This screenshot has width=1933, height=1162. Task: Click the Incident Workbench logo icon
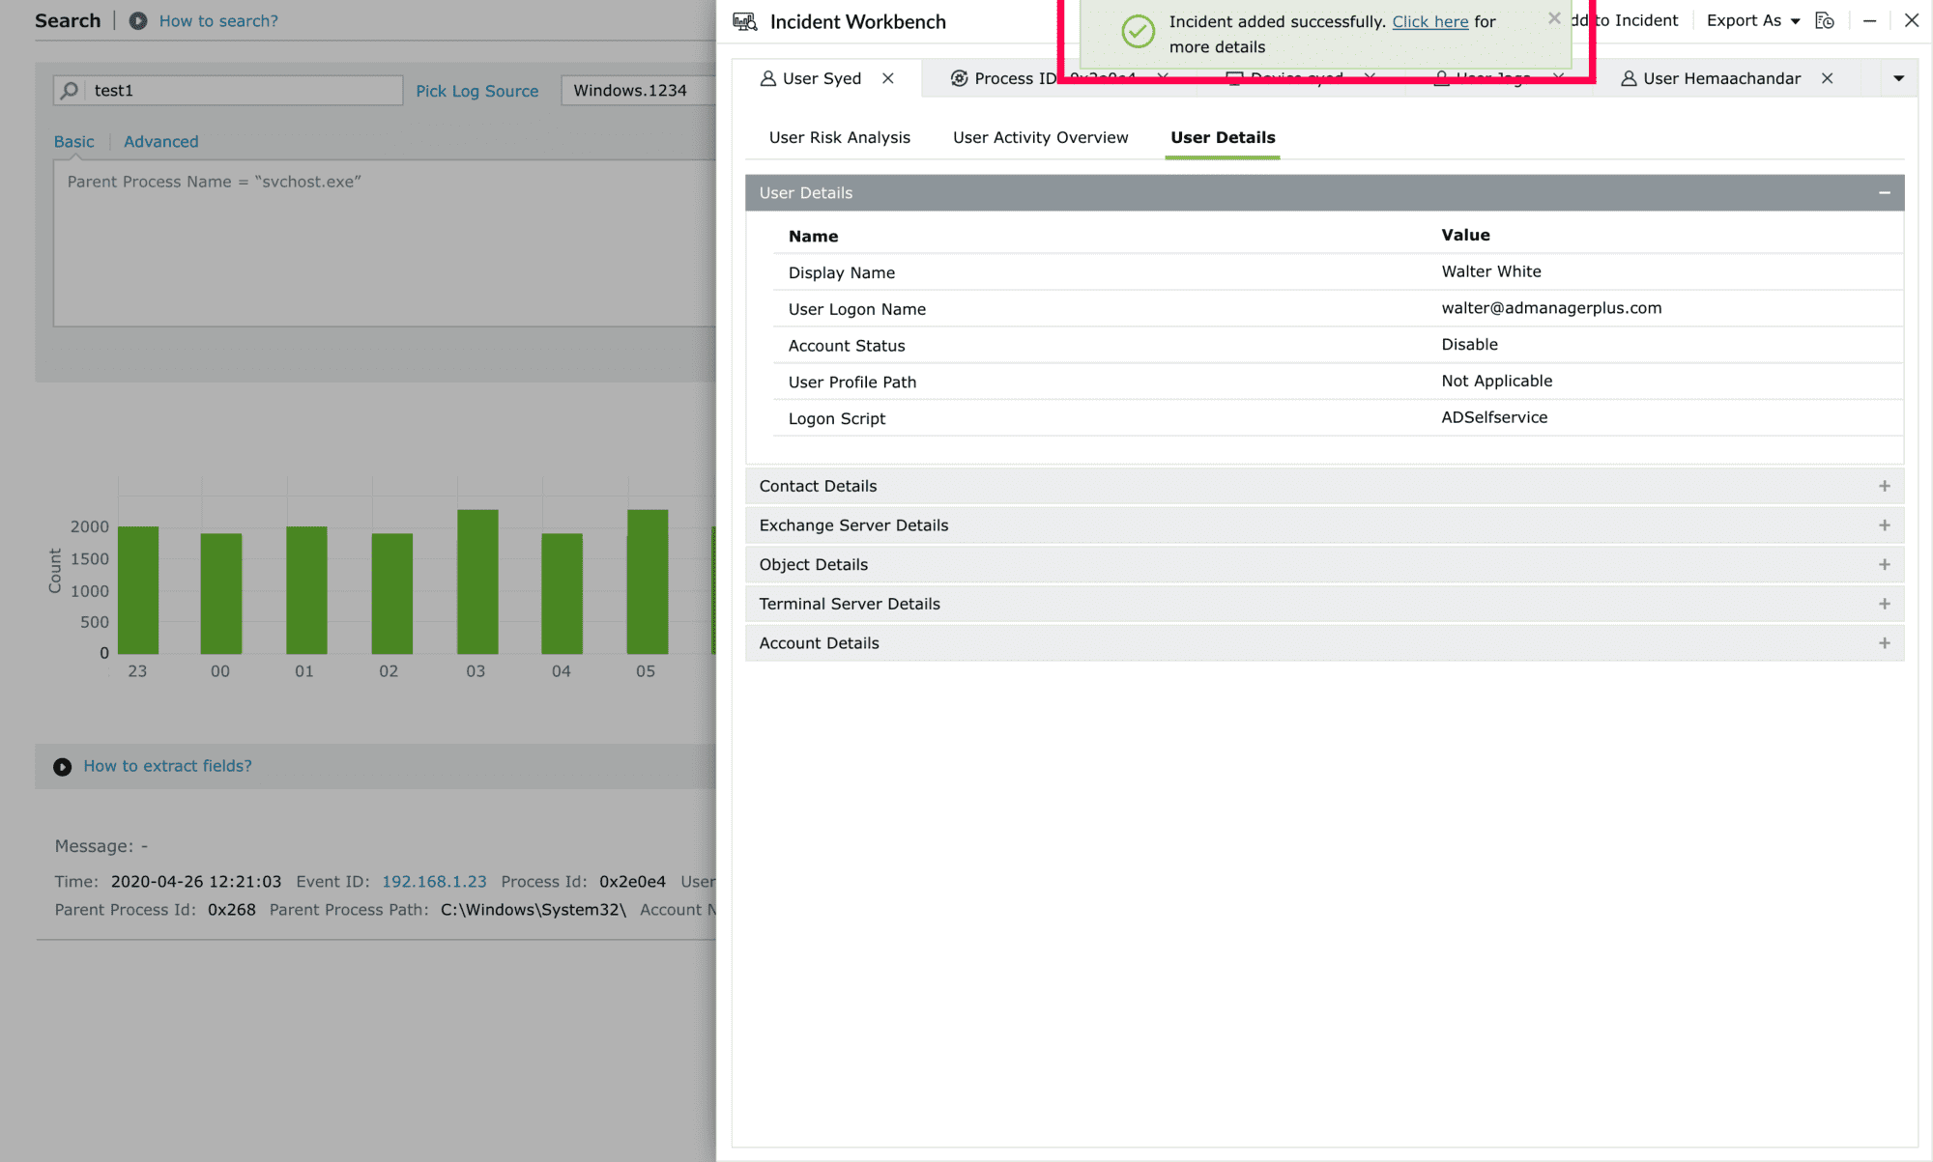pyautogui.click(x=745, y=21)
